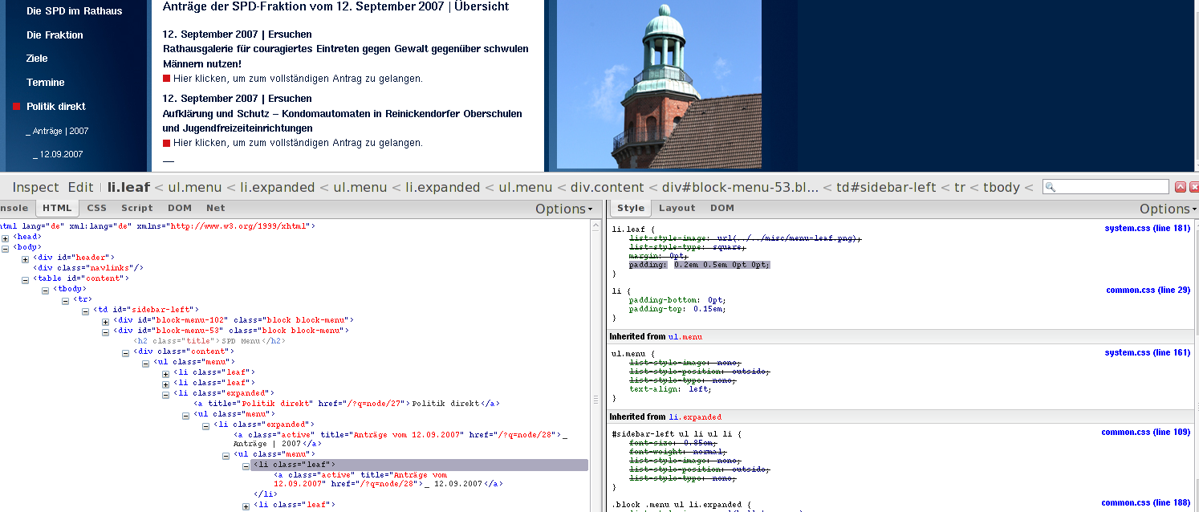Expand the head node in HTML tree
The width and height of the screenshot is (1199, 512).
pos(6,238)
